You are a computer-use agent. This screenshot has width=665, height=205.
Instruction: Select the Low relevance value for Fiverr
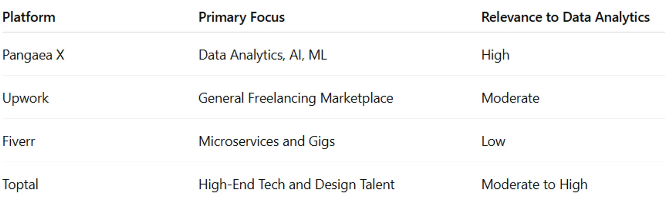point(493,141)
